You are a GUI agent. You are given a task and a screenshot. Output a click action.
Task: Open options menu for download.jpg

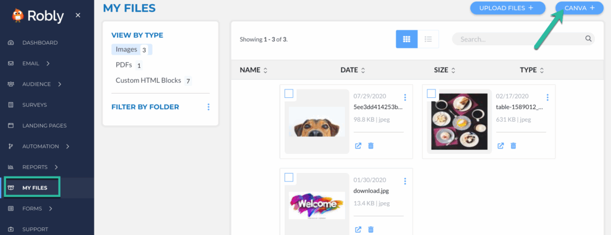pyautogui.click(x=405, y=181)
